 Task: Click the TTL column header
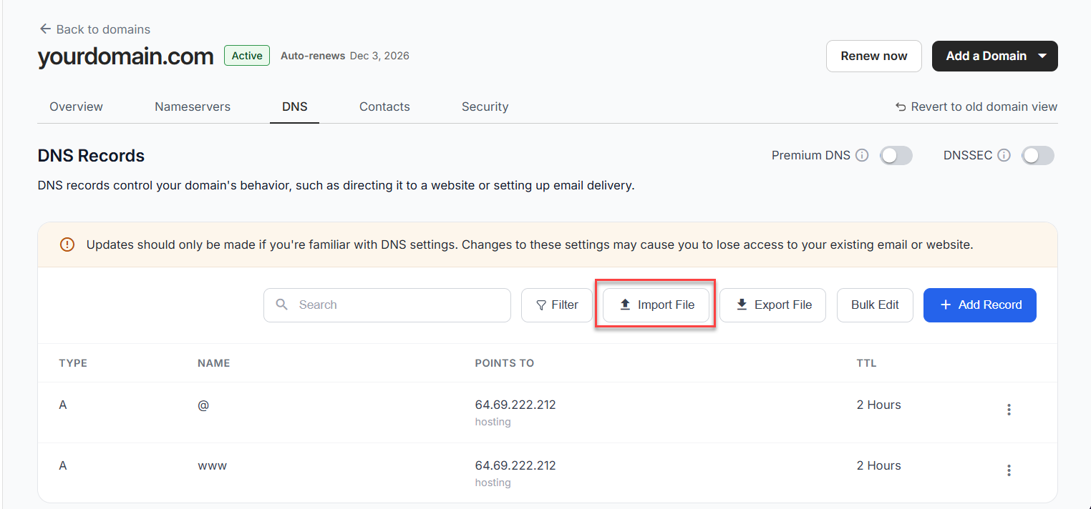tap(866, 363)
